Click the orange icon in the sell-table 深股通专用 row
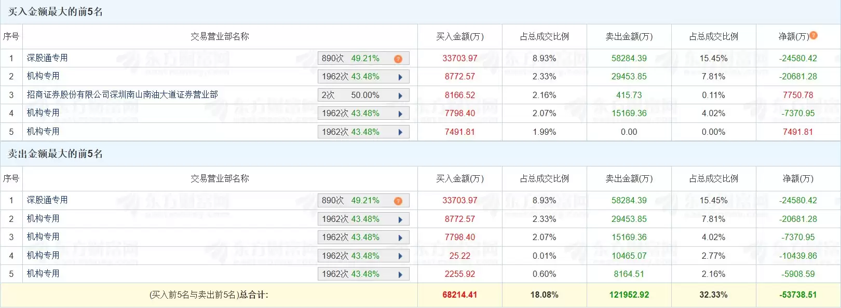 point(398,201)
